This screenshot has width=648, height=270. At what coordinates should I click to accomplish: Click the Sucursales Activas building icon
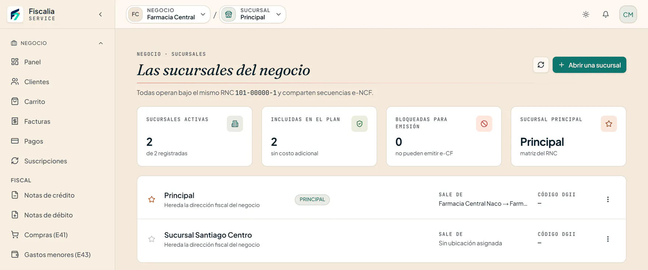point(235,124)
